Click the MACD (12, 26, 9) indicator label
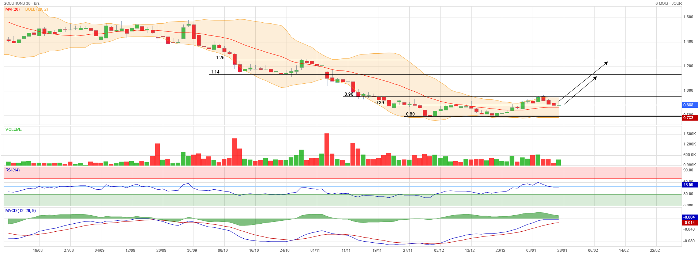This screenshot has width=698, height=254. (20, 211)
